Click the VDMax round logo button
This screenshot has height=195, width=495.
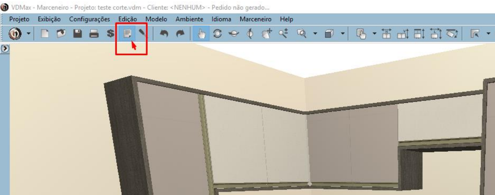15,34
